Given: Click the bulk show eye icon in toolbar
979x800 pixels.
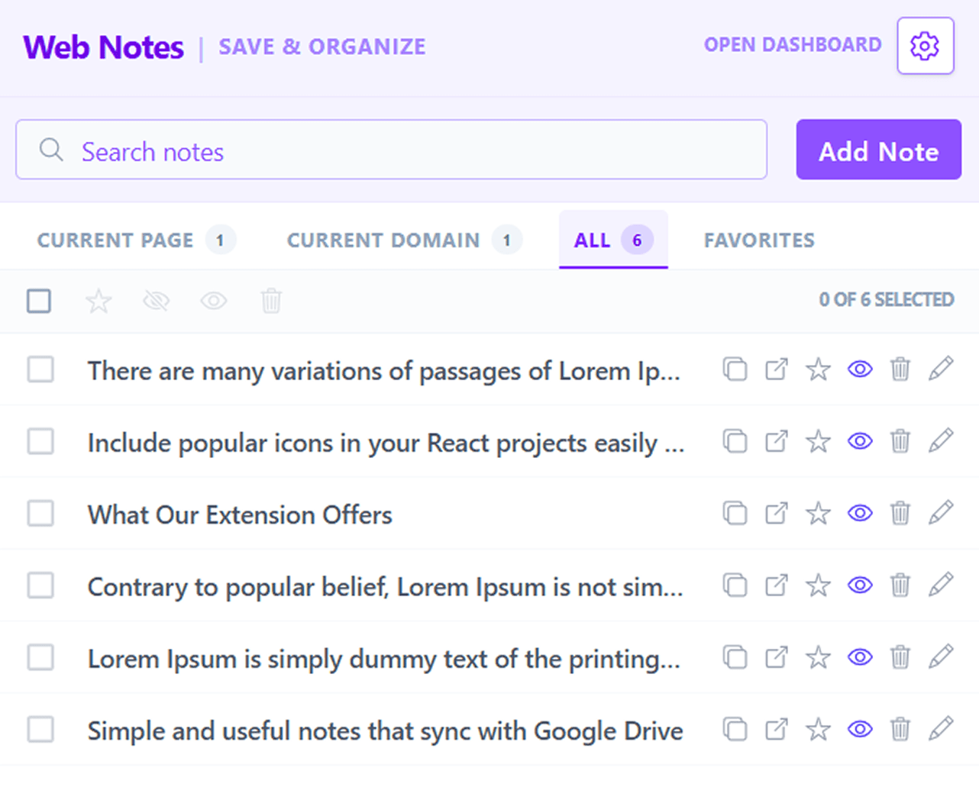Looking at the screenshot, I should click(214, 301).
